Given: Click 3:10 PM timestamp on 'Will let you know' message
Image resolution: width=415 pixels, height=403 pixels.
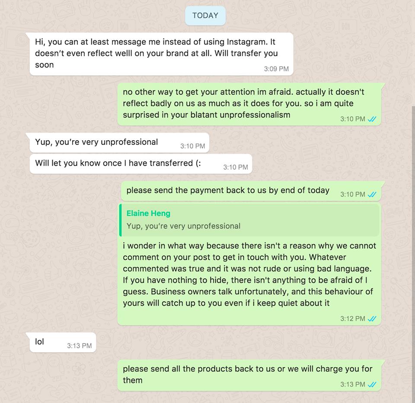Looking at the screenshot, I should click(x=236, y=167).
